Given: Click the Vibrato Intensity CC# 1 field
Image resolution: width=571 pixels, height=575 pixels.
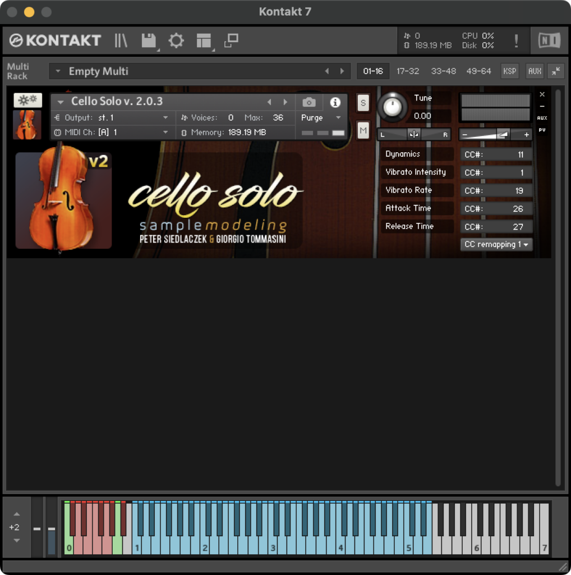Looking at the screenshot, I should (496, 172).
